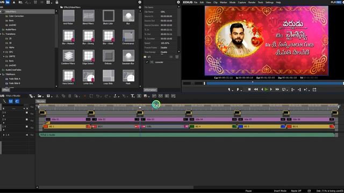Select the TITLE 2 Audio clip
The image size is (344, 193).
187,135
